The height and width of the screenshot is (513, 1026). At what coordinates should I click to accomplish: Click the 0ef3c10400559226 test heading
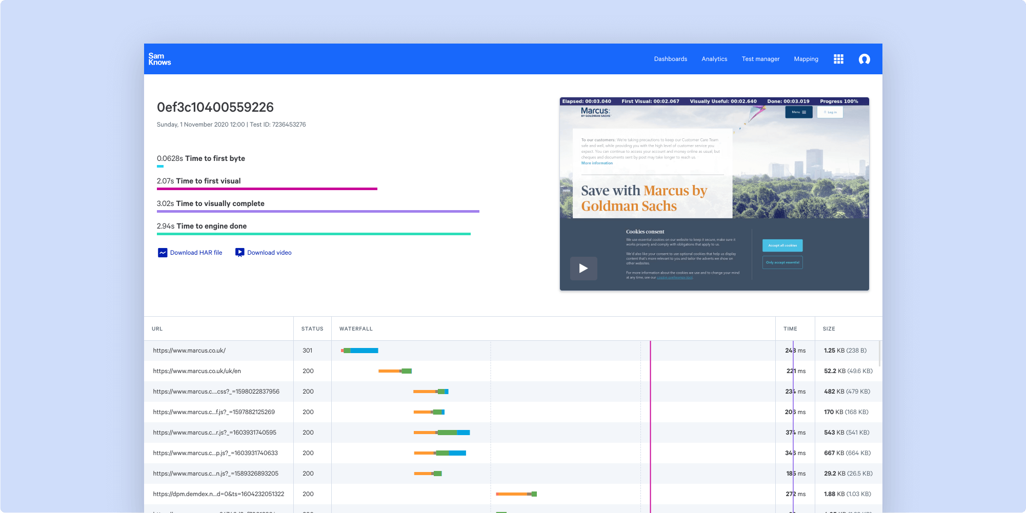(x=215, y=107)
